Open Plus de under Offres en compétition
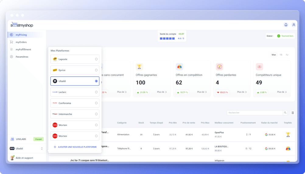This screenshot has width=305, height=174. pyautogui.click(x=202, y=92)
